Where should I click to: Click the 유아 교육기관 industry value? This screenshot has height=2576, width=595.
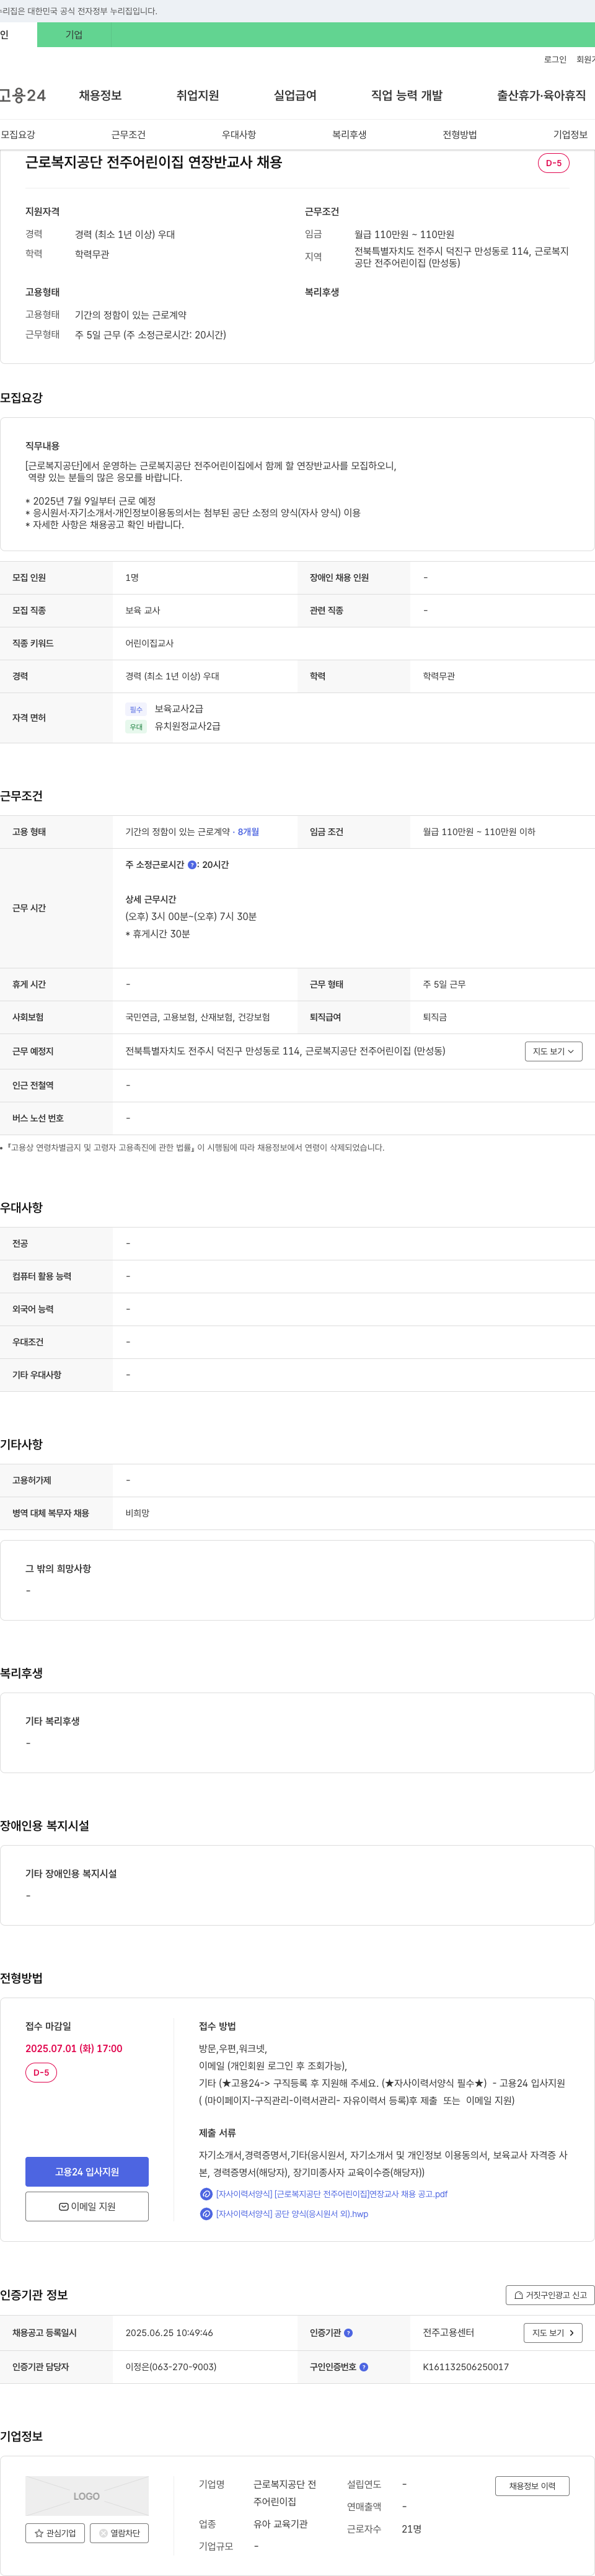click(280, 2523)
